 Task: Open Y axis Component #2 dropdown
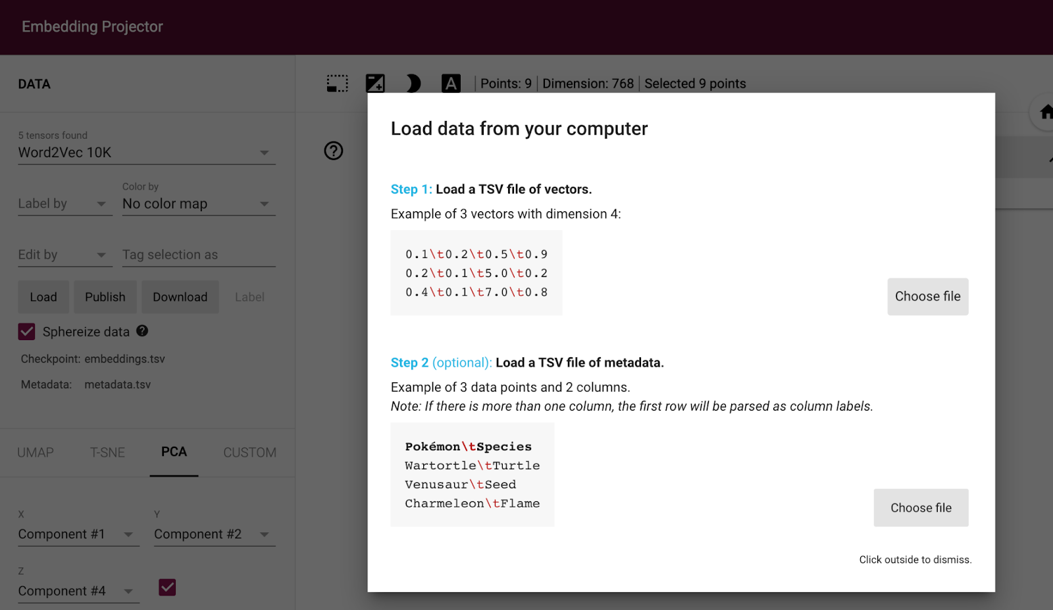(x=215, y=534)
